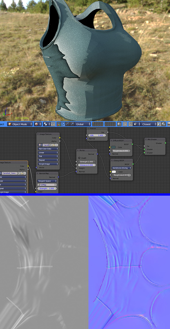
Task: Open the Glossy BSDF white color swatch
Action: click(x=114, y=172)
